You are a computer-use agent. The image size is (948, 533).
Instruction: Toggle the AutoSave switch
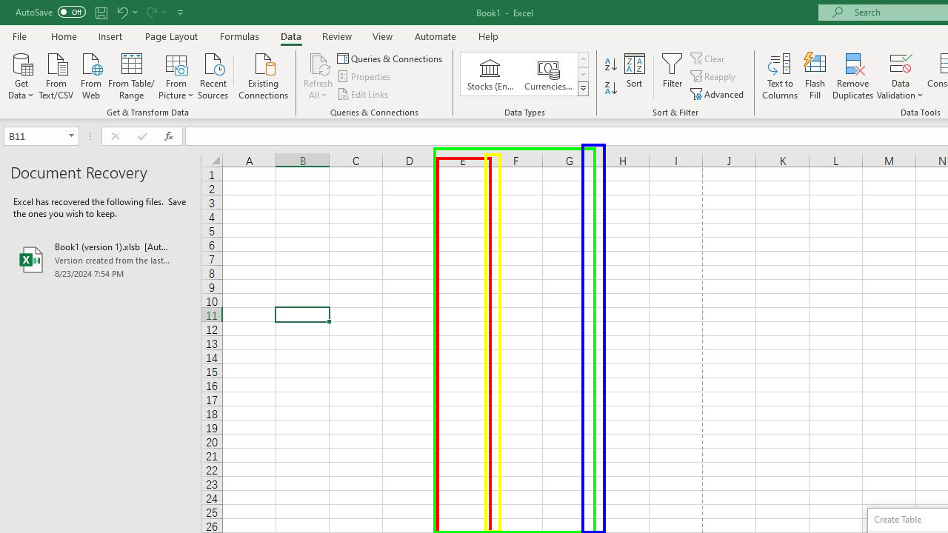(x=70, y=12)
